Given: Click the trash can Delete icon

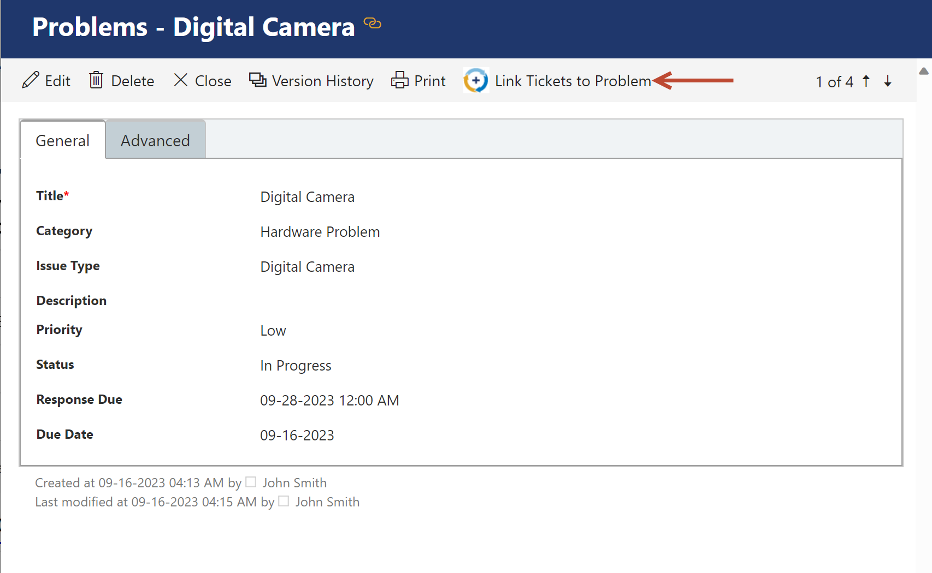Looking at the screenshot, I should tap(96, 80).
